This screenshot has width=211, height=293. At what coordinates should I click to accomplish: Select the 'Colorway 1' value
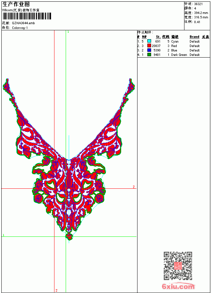[20, 28]
